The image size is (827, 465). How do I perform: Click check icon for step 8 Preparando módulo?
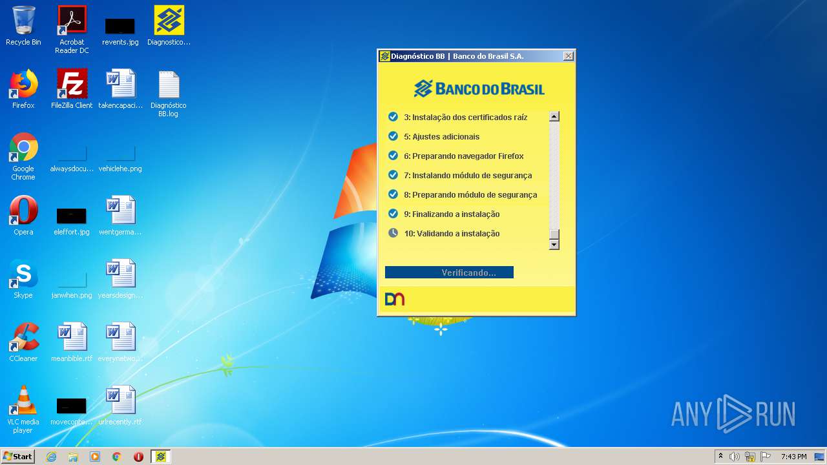pyautogui.click(x=393, y=194)
